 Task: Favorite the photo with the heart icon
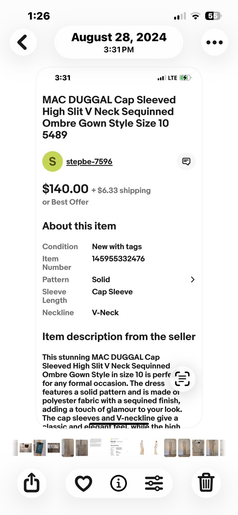[83, 483]
